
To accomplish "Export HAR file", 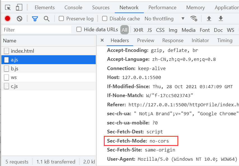I will pyautogui.click(x=221, y=18).
